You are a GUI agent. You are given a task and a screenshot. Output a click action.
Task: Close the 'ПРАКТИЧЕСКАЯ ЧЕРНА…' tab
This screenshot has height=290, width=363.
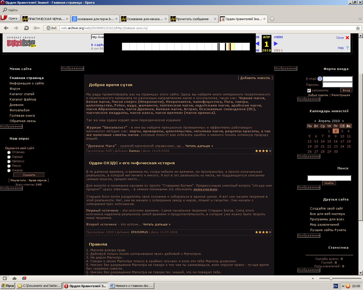click(67, 19)
